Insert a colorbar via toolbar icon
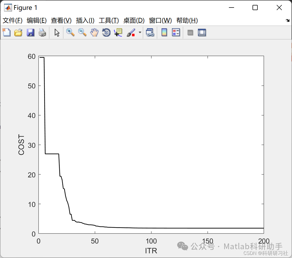The height and width of the screenshot is (258, 292). coord(164,32)
